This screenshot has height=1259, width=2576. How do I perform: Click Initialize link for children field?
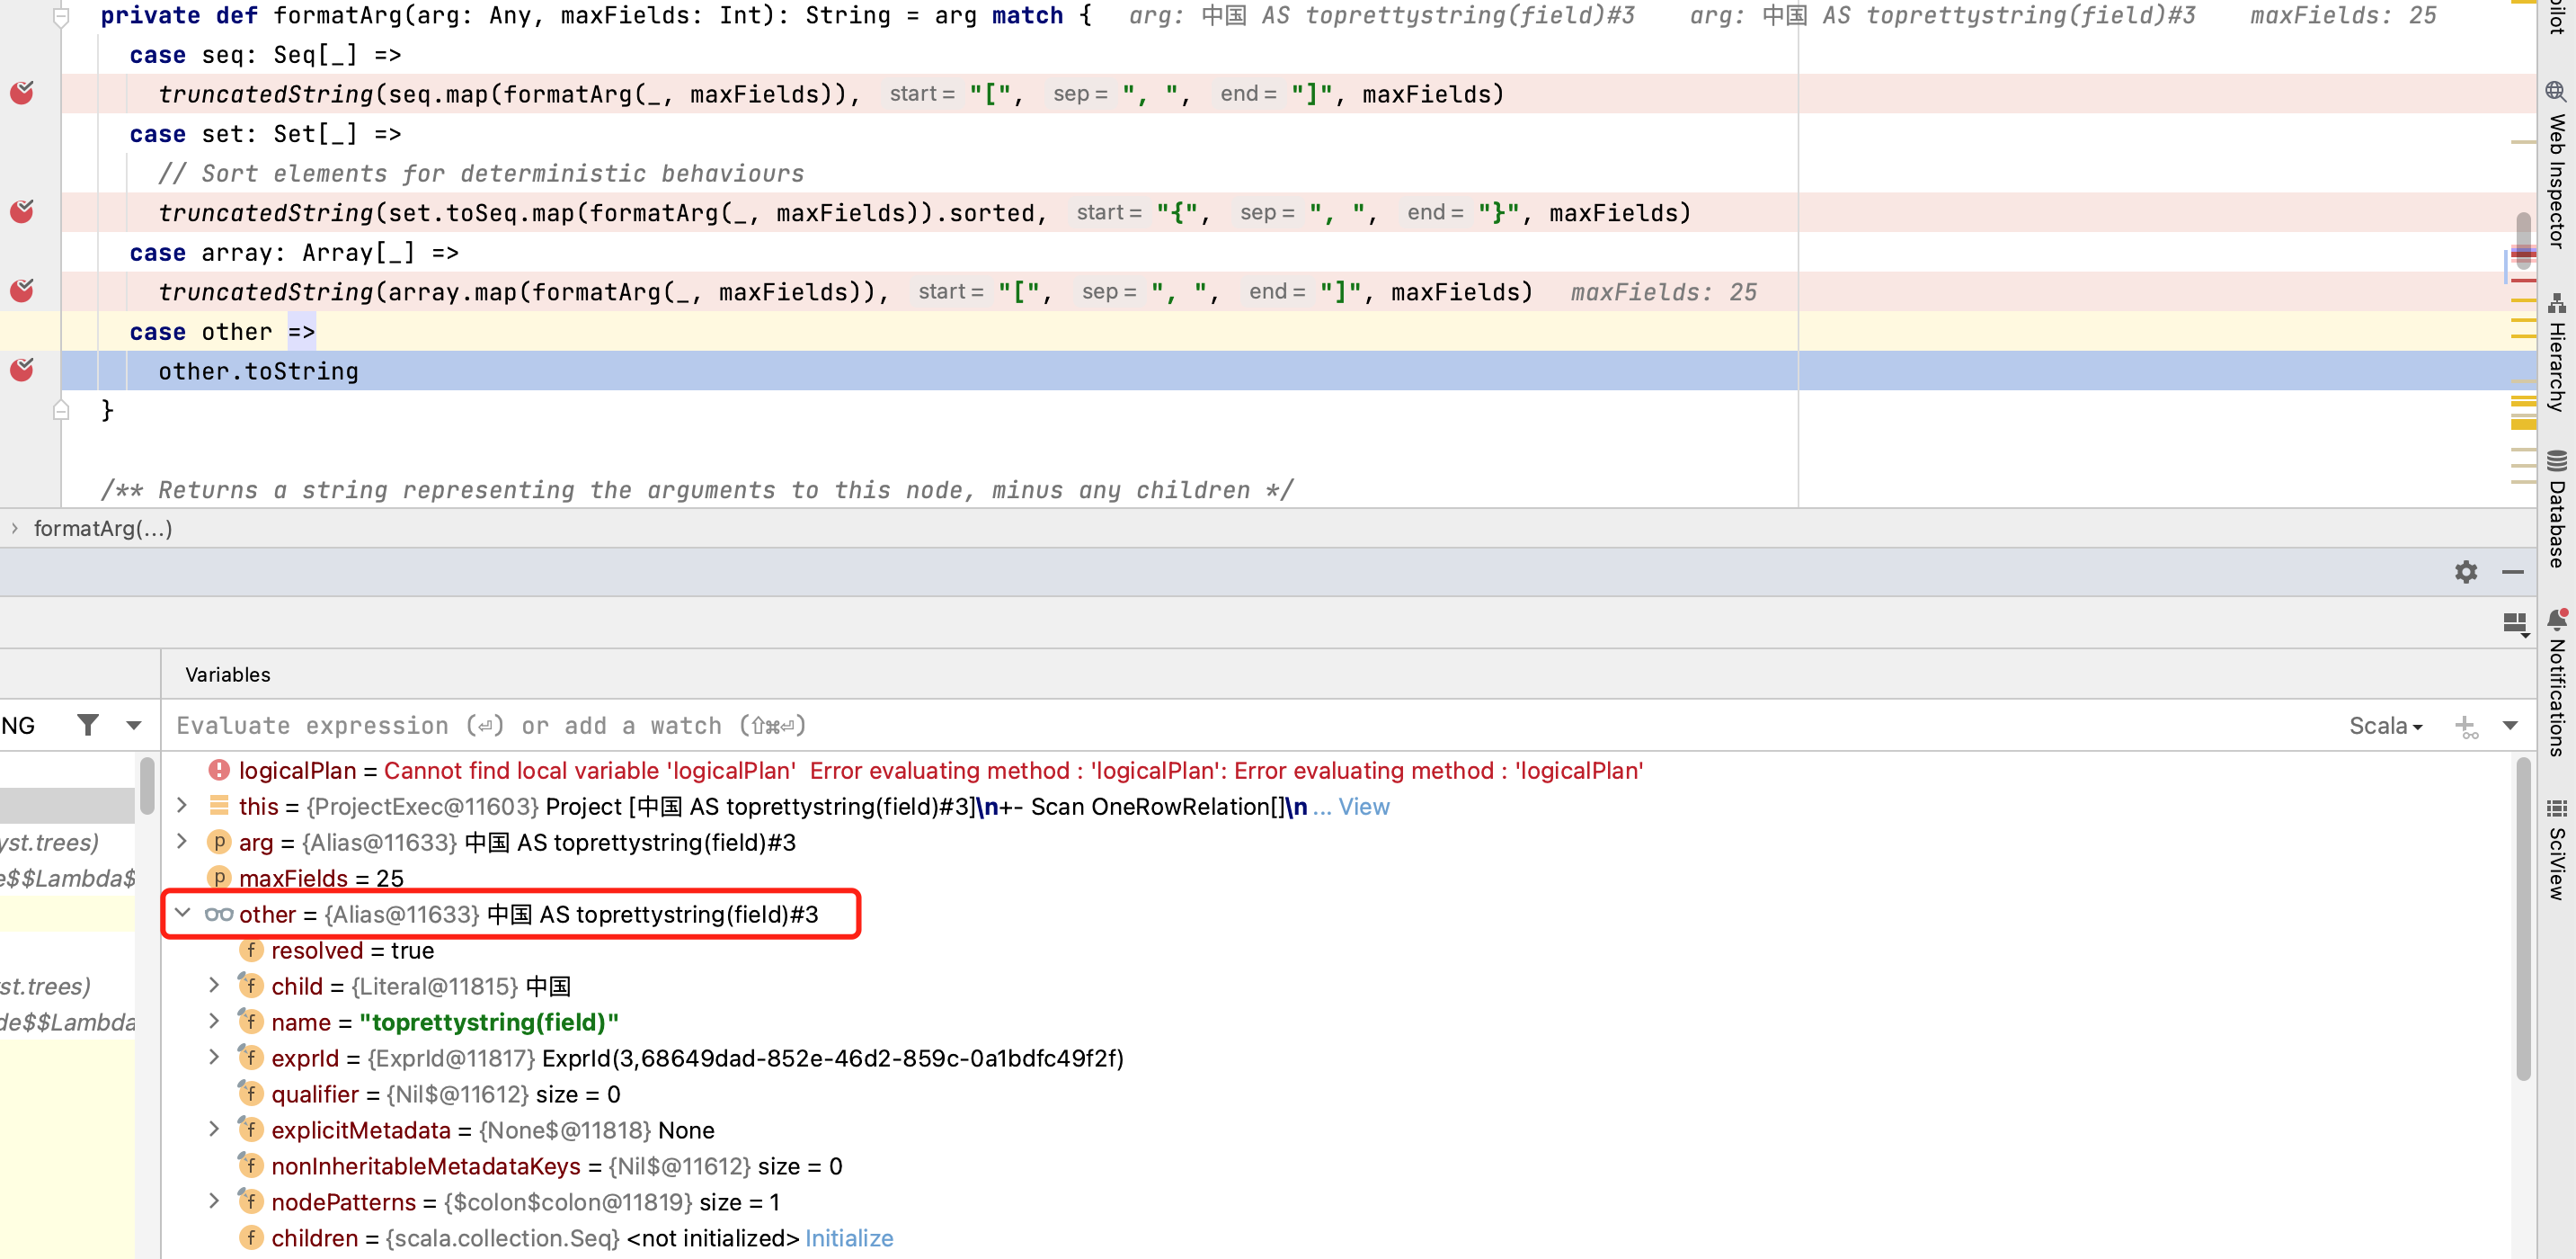(x=848, y=1237)
